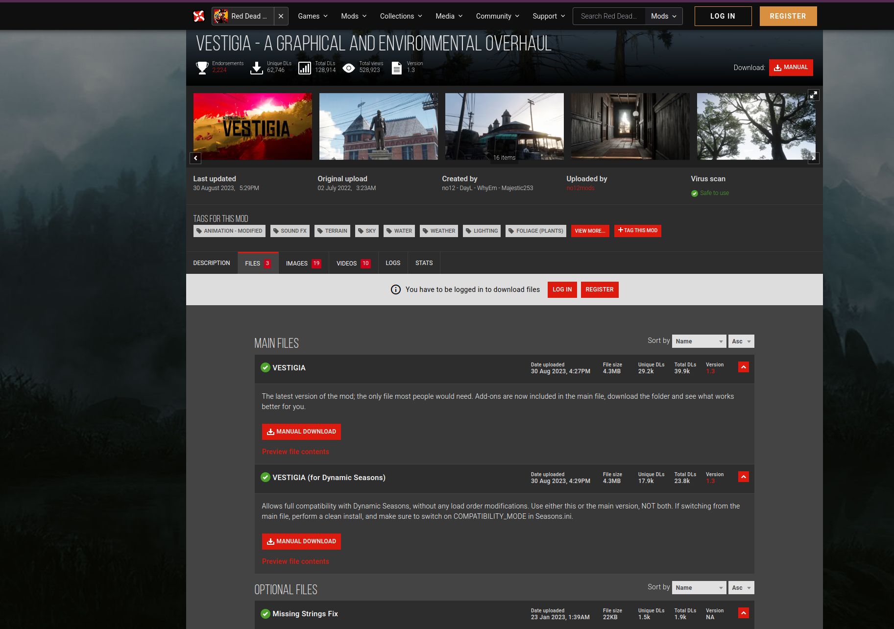894x629 pixels.
Task: Collapse the Missing Strings Fix entry
Action: coord(743,613)
